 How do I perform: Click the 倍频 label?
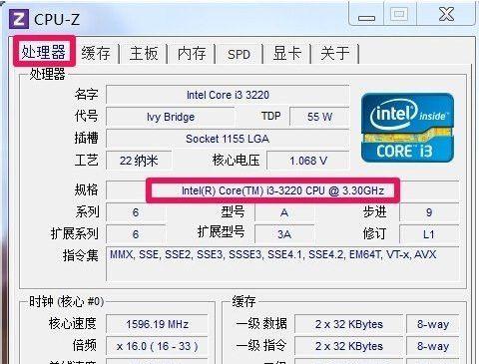coord(85,346)
